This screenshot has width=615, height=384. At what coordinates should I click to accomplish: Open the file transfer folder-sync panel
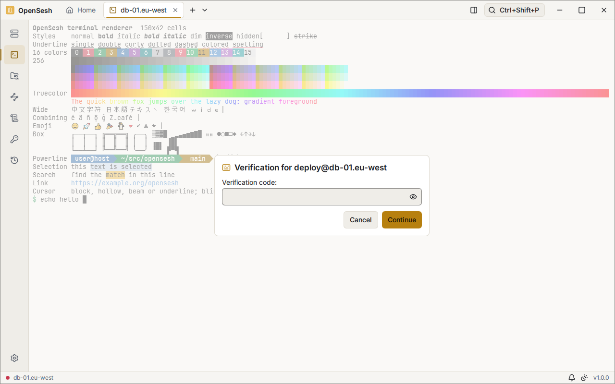coord(14,76)
